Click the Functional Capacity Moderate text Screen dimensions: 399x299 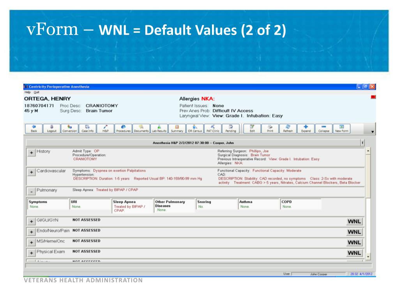[x=277, y=171]
